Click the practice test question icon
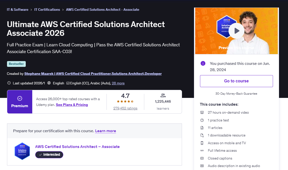Image resolution: width=288 pixels, height=170 pixels. pyautogui.click(x=202, y=120)
